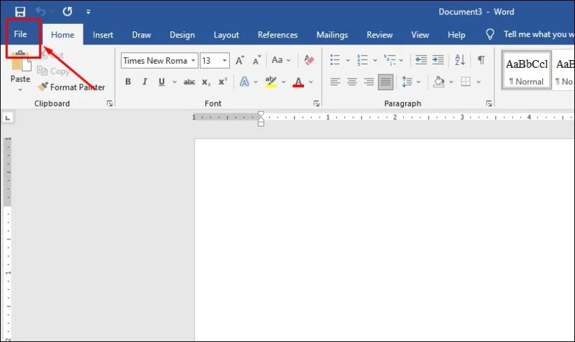Image resolution: width=575 pixels, height=342 pixels.
Task: Open the Help tab
Action: pos(456,35)
